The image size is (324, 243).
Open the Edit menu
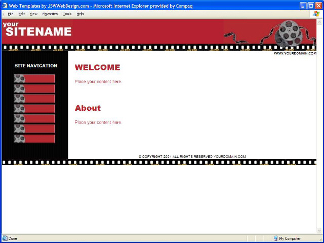click(x=21, y=14)
